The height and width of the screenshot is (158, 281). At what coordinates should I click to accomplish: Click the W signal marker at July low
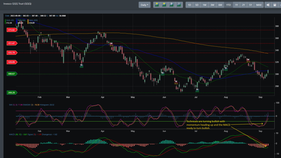[197, 90]
